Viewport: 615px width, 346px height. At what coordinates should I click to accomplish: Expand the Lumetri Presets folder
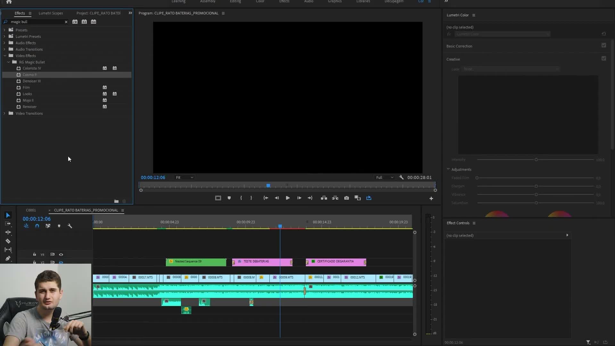point(4,37)
